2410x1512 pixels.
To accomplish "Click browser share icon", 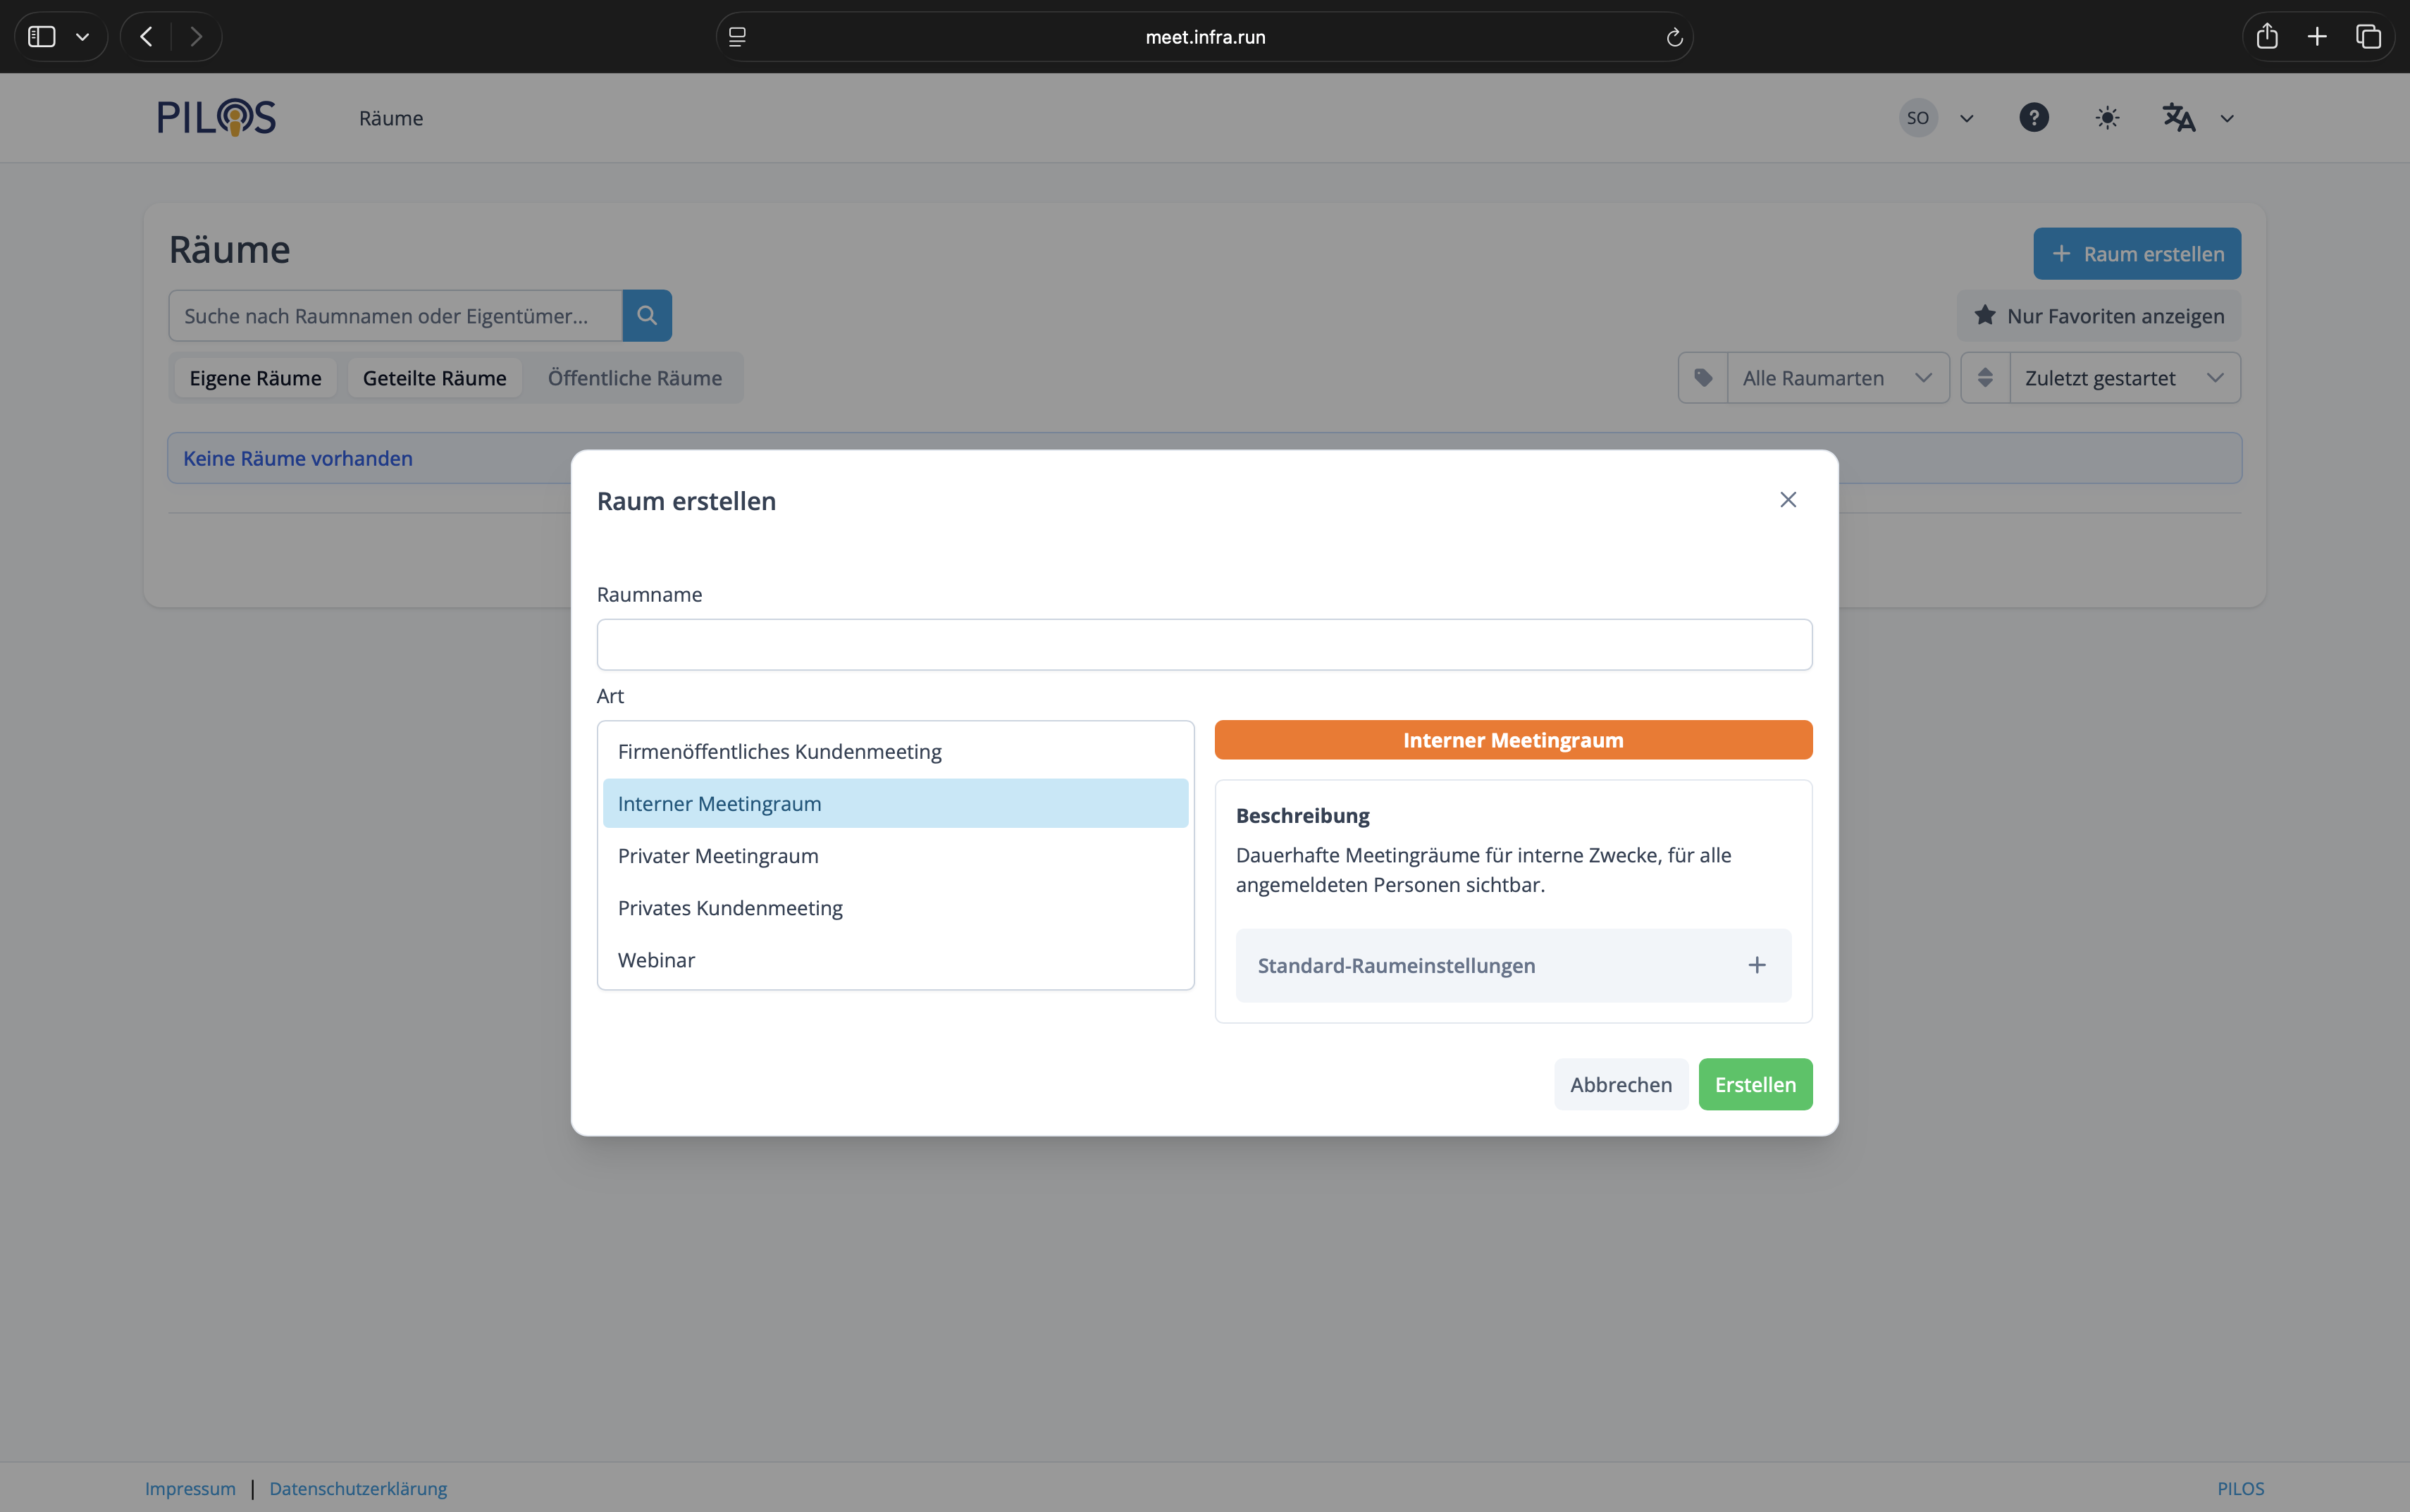I will point(2267,37).
